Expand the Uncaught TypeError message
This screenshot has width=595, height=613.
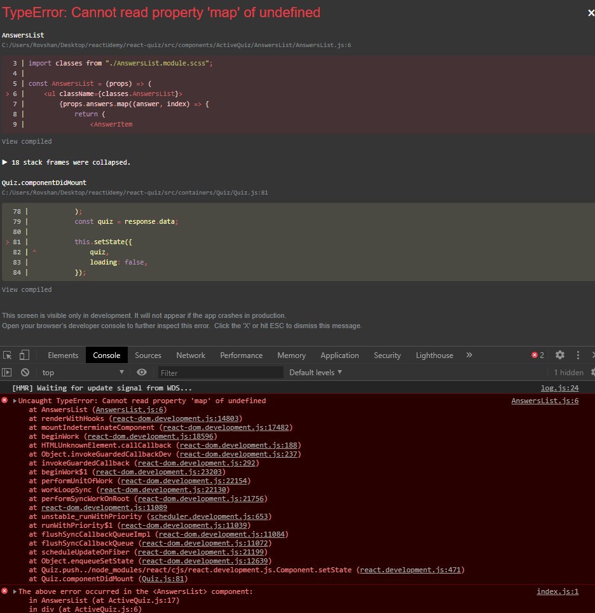[x=15, y=401]
